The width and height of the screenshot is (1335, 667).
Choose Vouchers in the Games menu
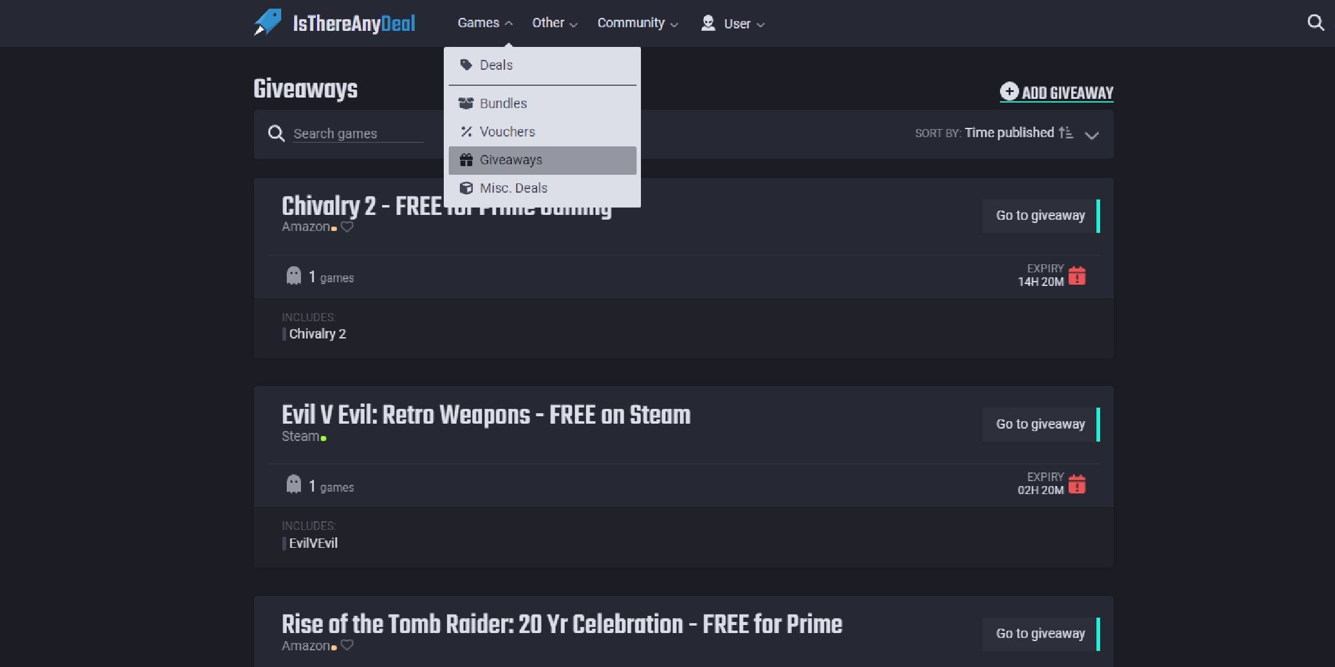point(543,132)
